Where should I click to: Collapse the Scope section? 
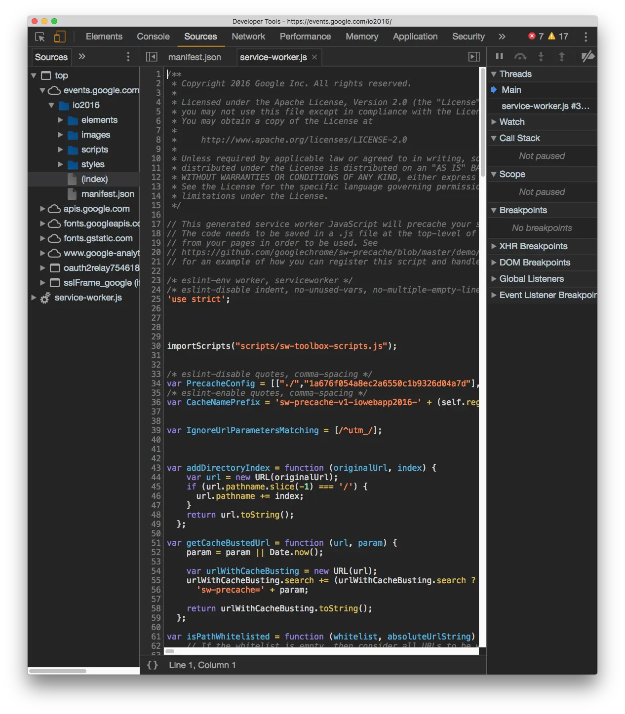coord(542,174)
